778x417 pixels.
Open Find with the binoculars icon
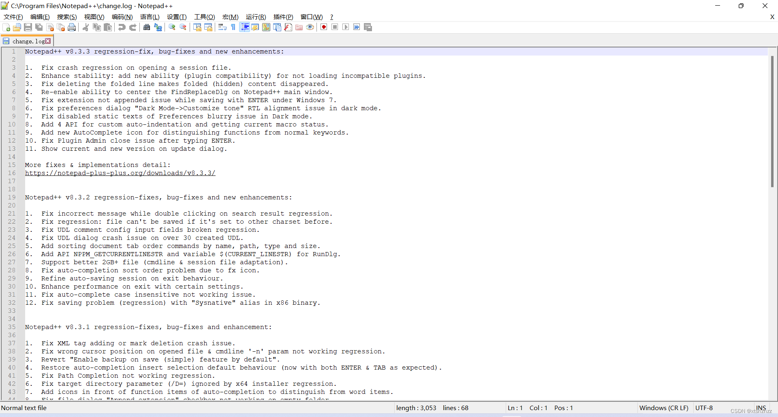pos(147,27)
